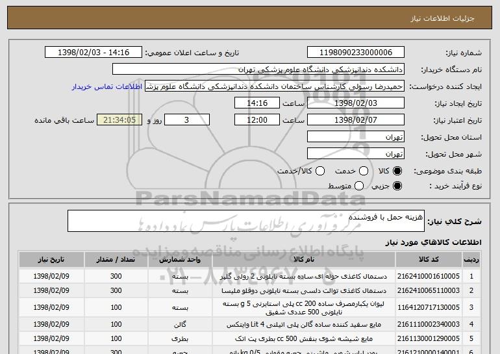The width and height of the screenshot is (500, 354).
Task: Click item name مایع شیشه شوی بنفش
Action: 304,338
